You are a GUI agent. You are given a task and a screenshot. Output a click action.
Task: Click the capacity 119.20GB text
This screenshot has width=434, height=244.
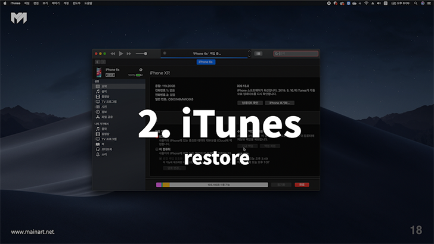[x=165, y=86]
